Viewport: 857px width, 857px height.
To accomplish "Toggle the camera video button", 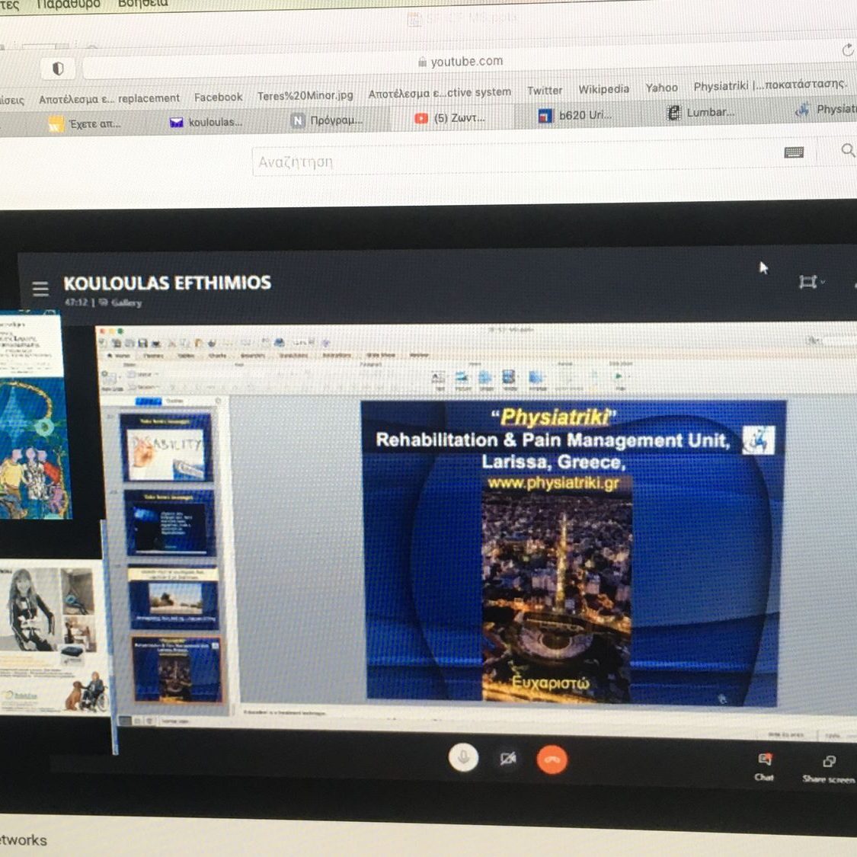I will tap(508, 759).
